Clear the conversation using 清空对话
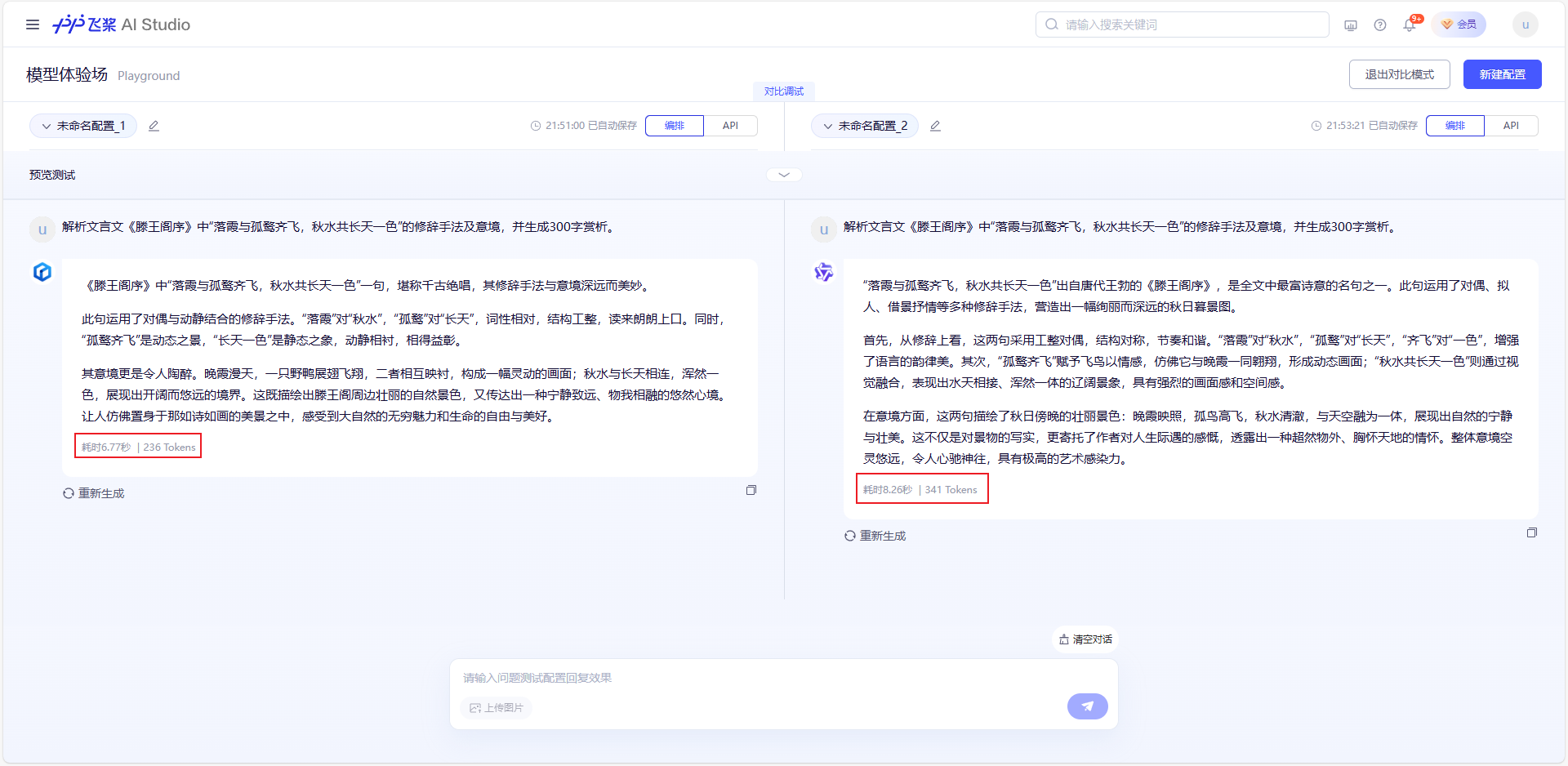This screenshot has height=766, width=1568. click(x=1085, y=639)
